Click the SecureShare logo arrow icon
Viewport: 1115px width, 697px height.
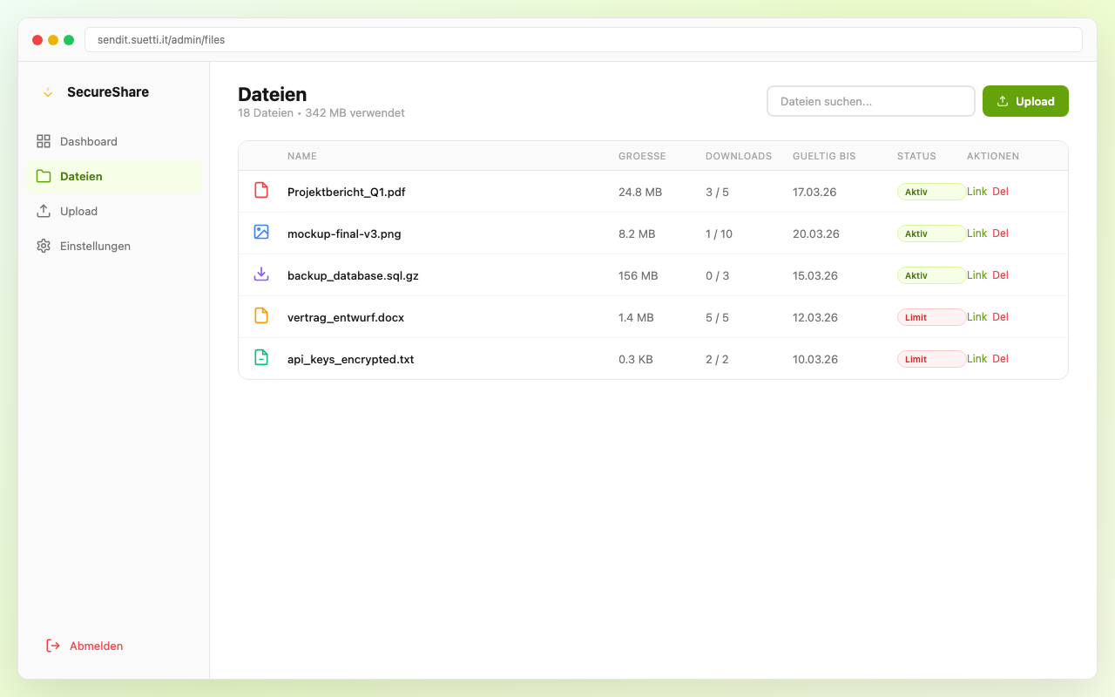48,92
